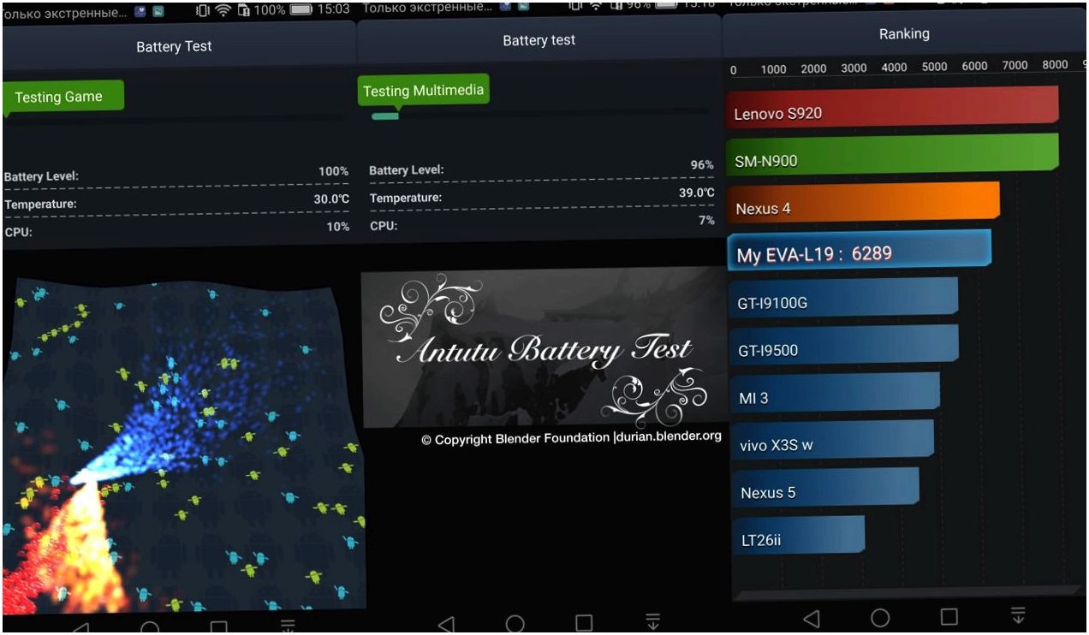Select the Nexus 5 ranking bar
1089x635 pixels.
coord(824,488)
